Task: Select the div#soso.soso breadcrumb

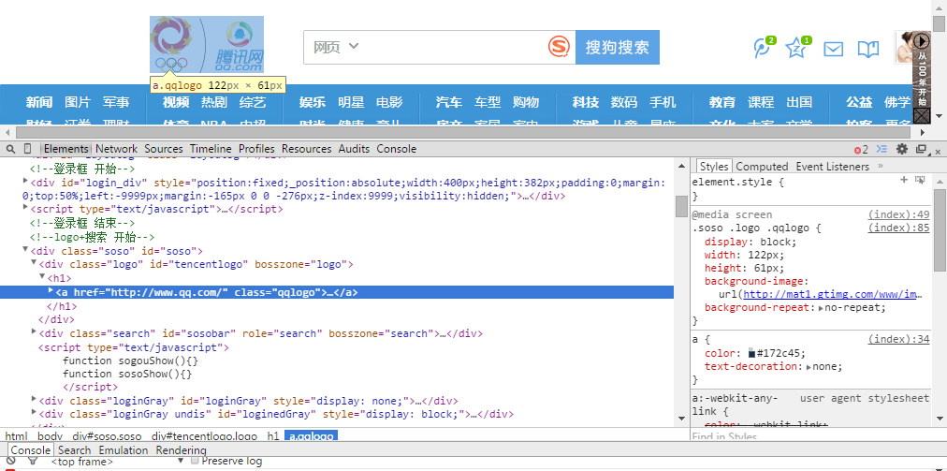Action: (x=107, y=436)
